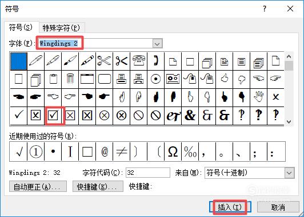
Task: Select the small x symbol at end of third row
Action: point(275,97)
